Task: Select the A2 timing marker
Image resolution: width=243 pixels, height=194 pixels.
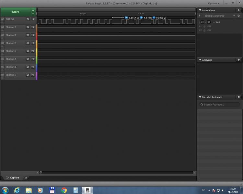Action: click(x=209, y=22)
